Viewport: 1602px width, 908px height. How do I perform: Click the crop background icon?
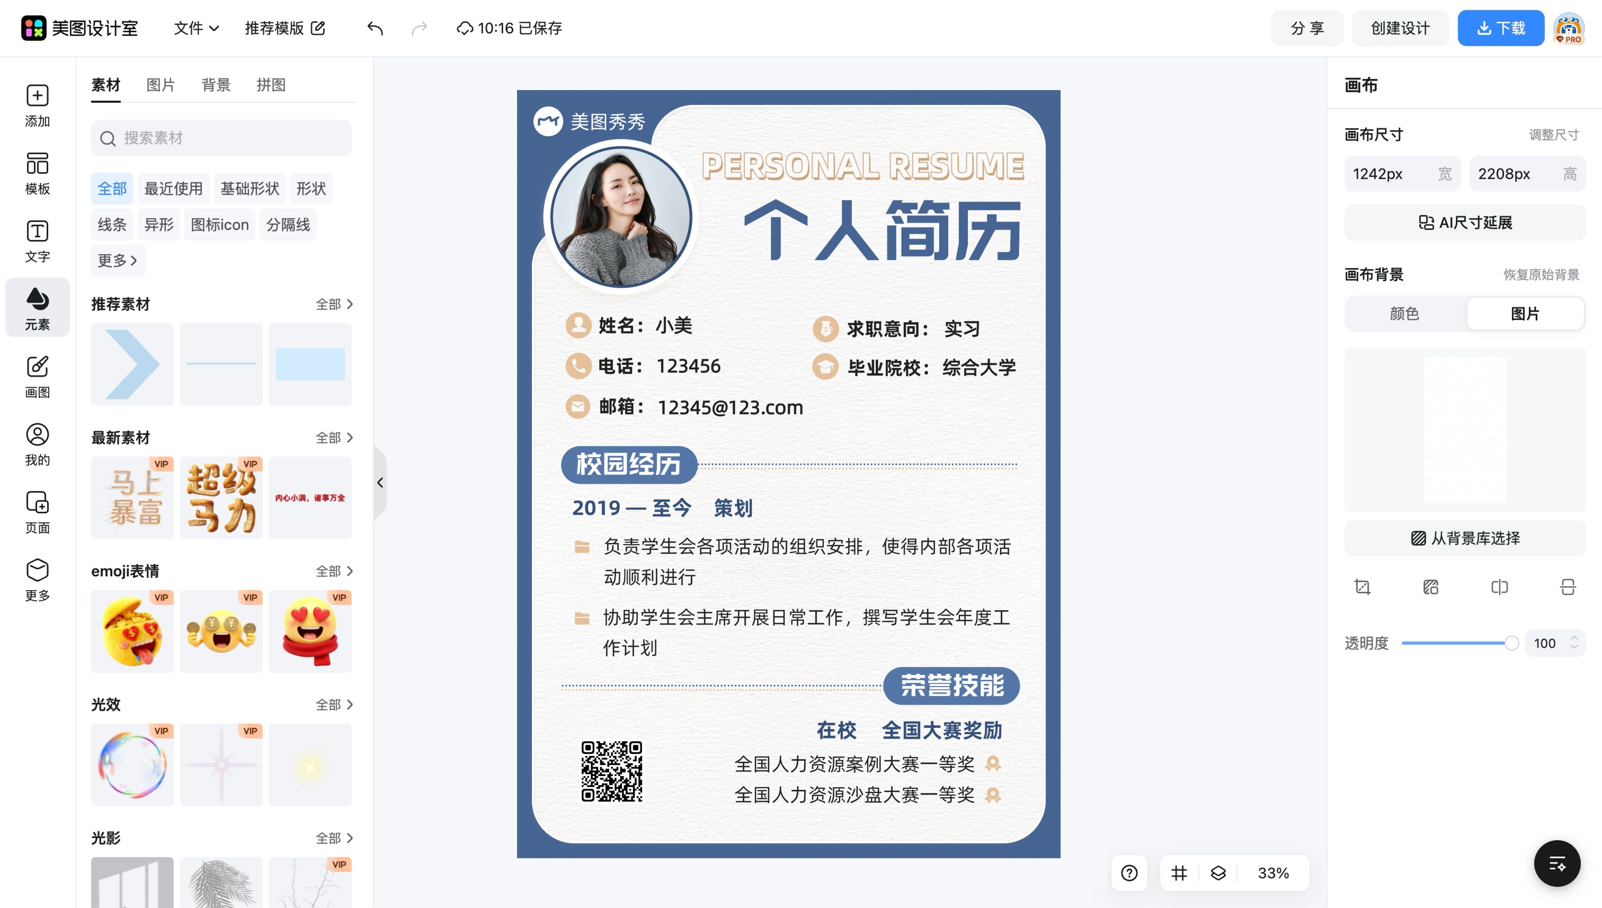(1363, 587)
